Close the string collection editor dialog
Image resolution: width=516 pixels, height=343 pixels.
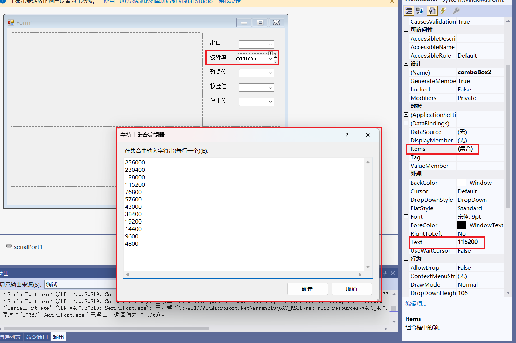click(368, 135)
